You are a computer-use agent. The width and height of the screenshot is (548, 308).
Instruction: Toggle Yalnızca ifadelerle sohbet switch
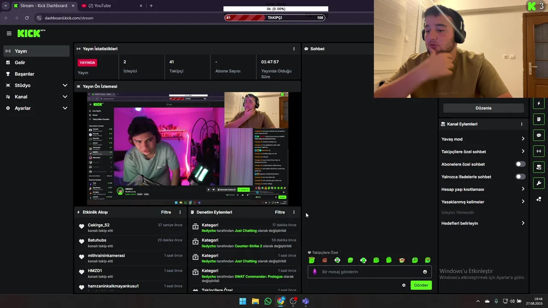point(520,177)
